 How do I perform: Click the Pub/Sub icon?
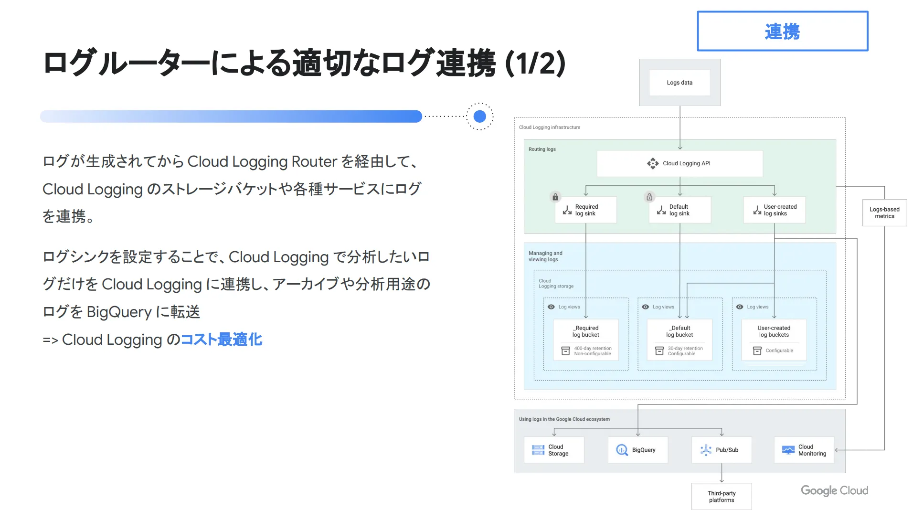pos(706,450)
